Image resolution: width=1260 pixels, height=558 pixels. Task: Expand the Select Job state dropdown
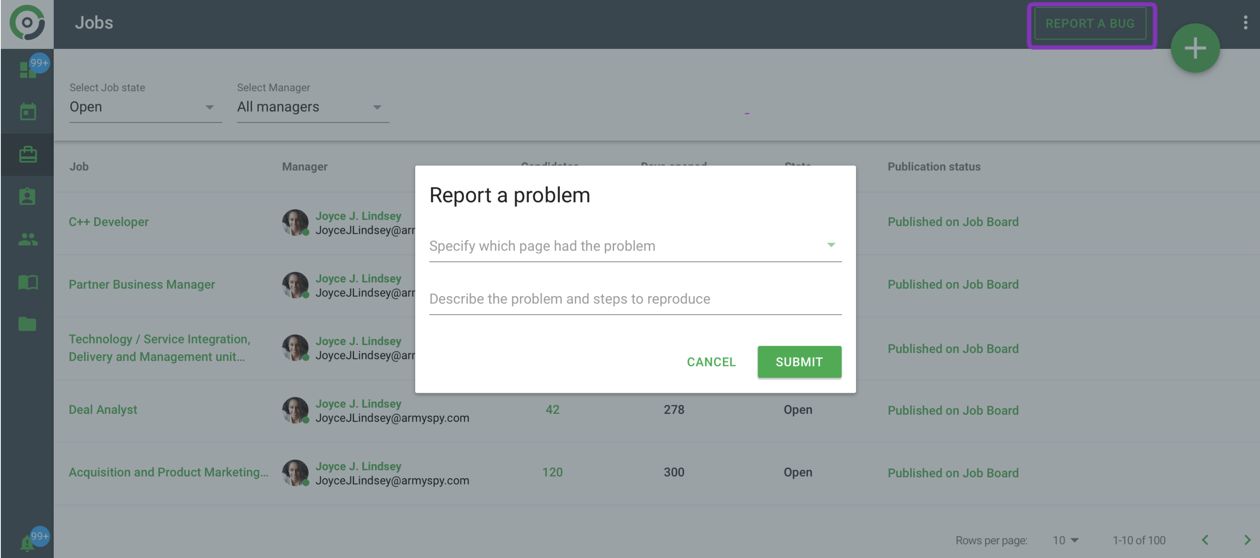click(145, 107)
